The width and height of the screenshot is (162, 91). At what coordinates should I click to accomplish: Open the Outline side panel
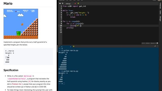coord(160,12)
